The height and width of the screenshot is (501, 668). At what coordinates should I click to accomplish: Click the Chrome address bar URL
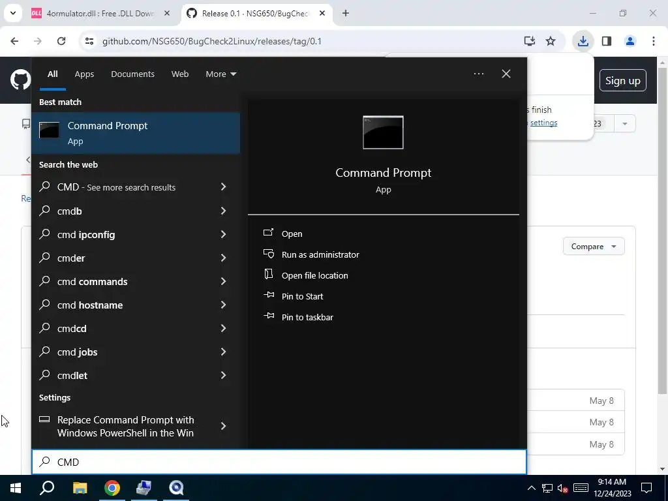click(212, 41)
